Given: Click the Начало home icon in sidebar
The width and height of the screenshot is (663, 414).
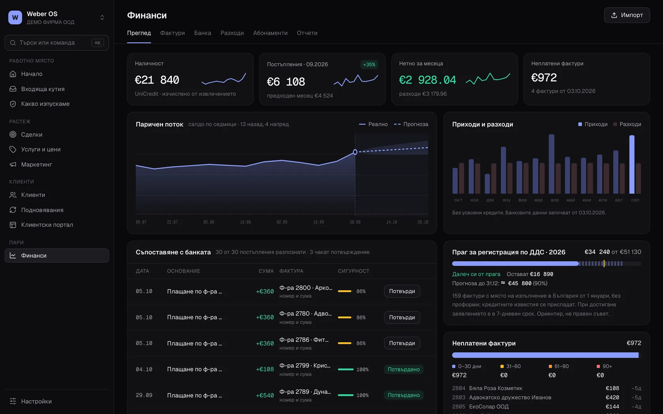Looking at the screenshot, I should pos(13,74).
